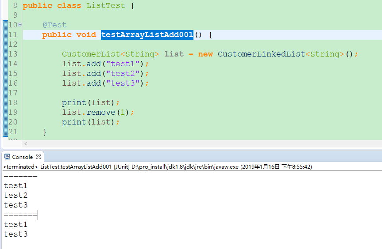Click the list.remove(1) statement
The height and width of the screenshot is (249, 382).
point(98,112)
